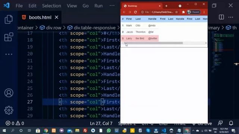Expand the container breadcrumb item
Image resolution: width=239 pixels, height=134 pixels.
coord(26,28)
